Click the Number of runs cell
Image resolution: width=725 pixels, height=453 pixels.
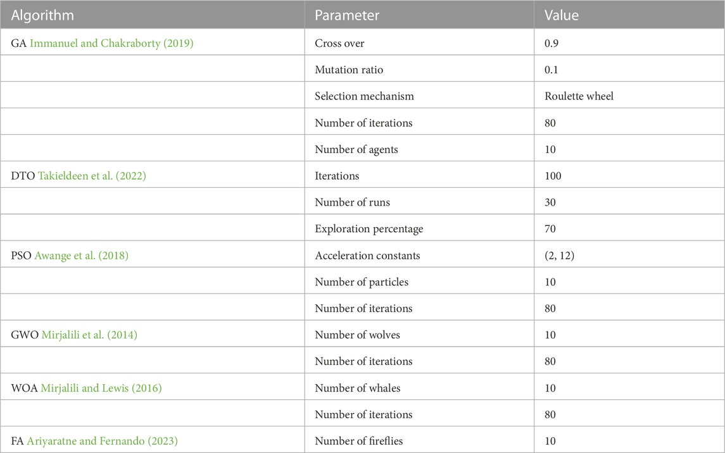click(419, 201)
